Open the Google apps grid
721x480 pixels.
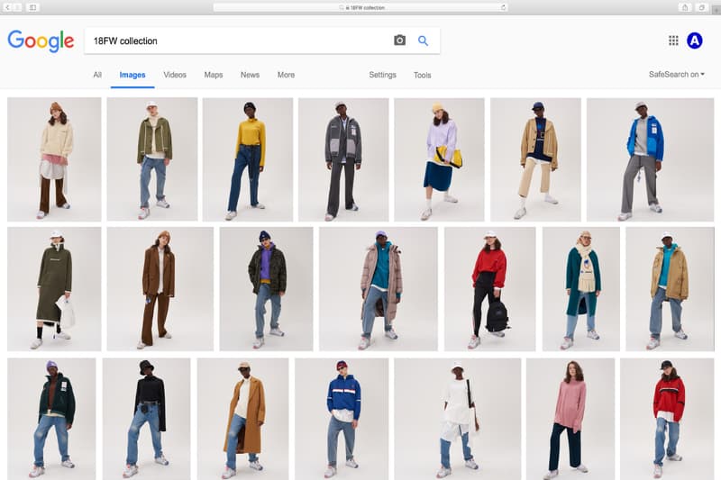tap(673, 41)
